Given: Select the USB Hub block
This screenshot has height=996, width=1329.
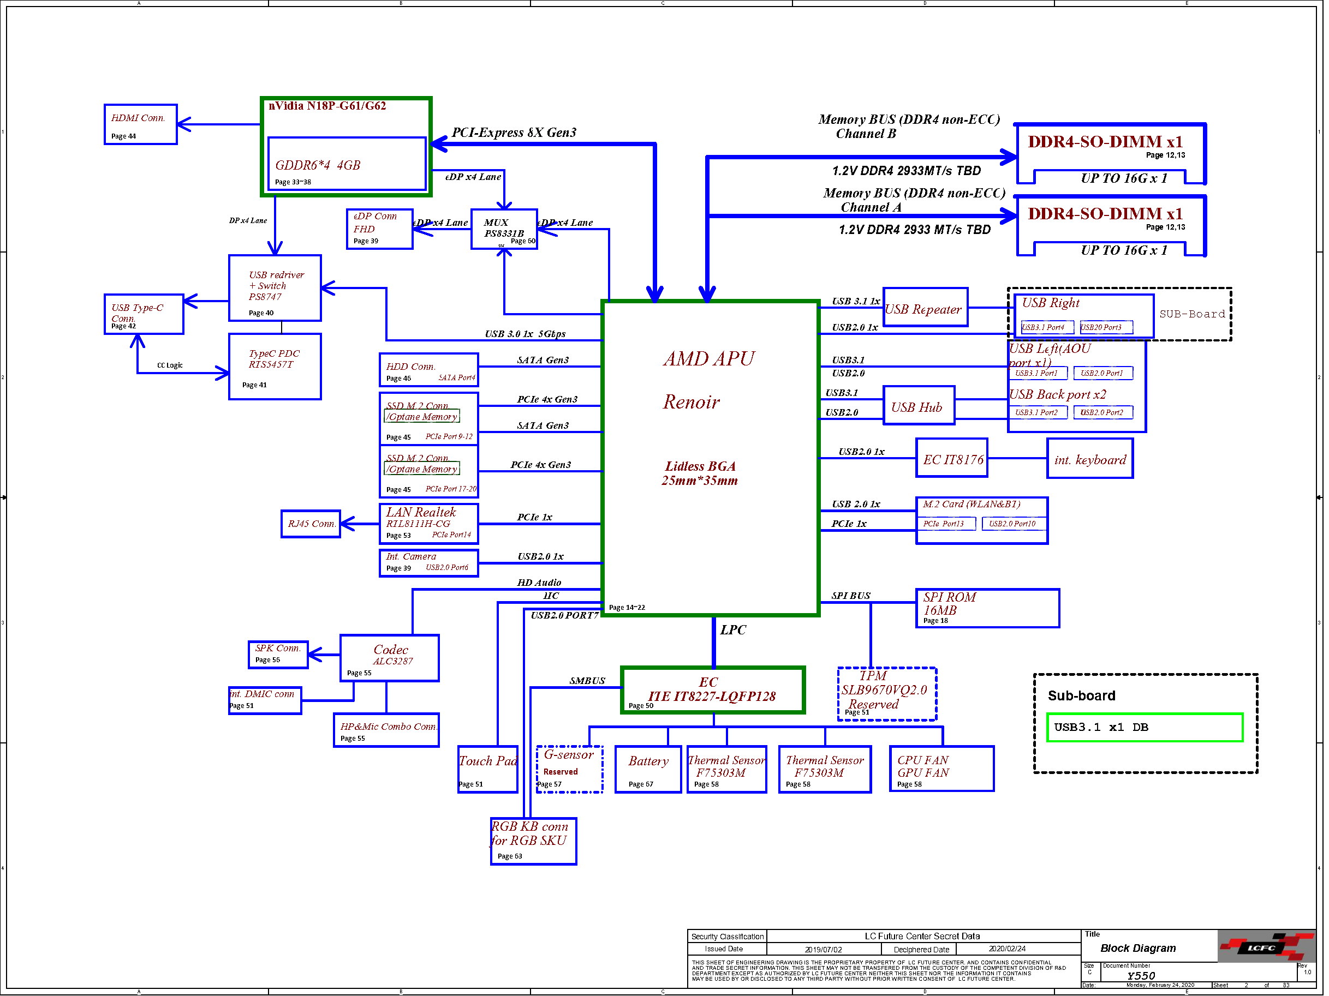Looking at the screenshot, I should coord(919,406).
